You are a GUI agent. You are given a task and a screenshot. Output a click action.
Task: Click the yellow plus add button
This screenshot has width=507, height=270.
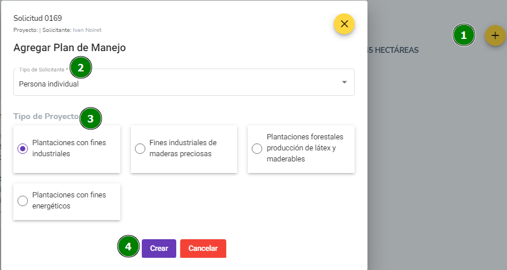coord(495,35)
